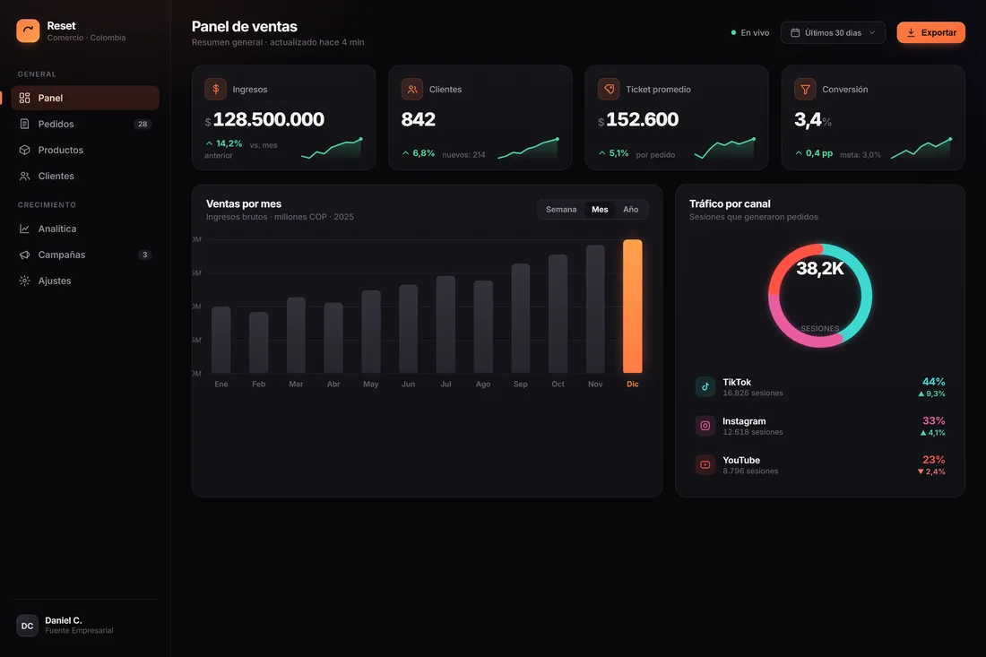Click the Panel de ventas title
The width and height of the screenshot is (986, 657).
pyautogui.click(x=244, y=26)
